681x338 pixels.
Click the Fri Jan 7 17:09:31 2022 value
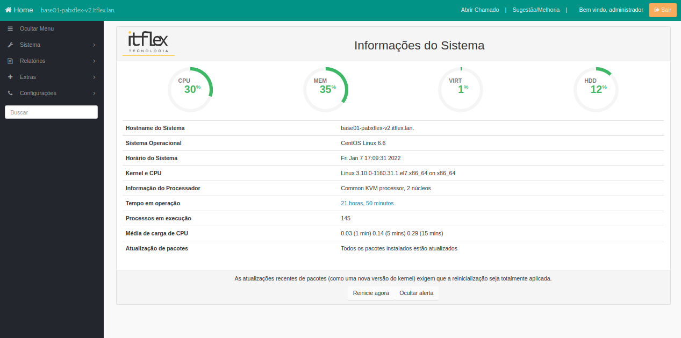coord(370,159)
